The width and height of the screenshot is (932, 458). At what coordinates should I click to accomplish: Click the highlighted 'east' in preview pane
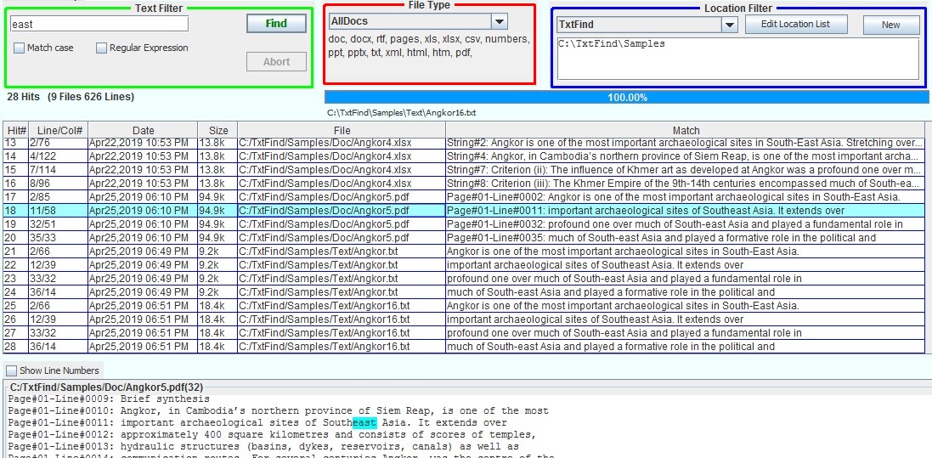(364, 423)
